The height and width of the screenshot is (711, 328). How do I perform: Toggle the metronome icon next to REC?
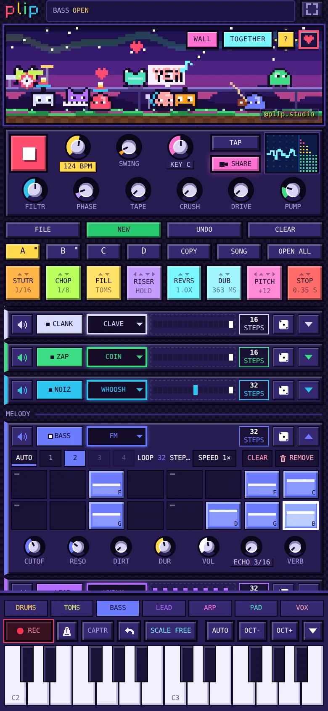coord(67,631)
